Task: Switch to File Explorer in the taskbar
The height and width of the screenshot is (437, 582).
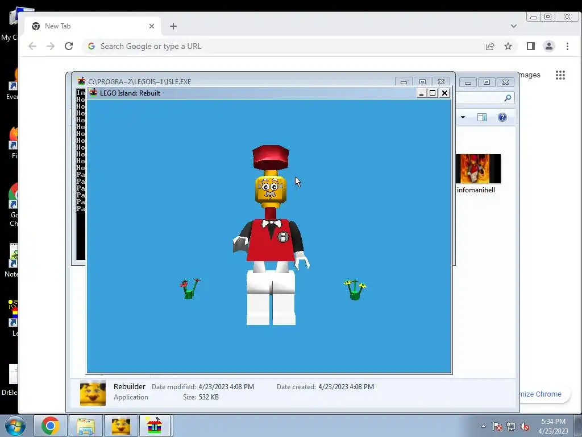Action: click(x=86, y=426)
